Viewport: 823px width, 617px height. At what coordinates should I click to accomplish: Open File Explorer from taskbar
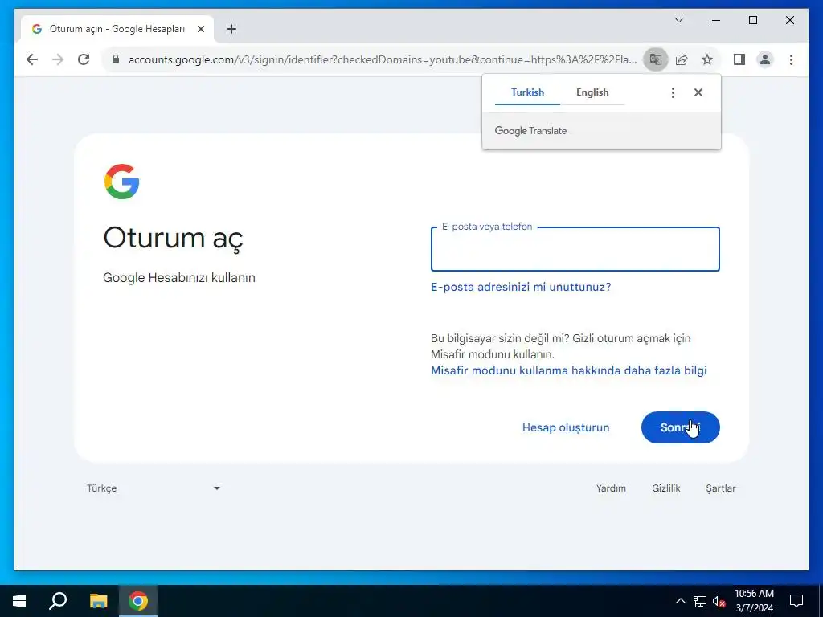coord(98,601)
